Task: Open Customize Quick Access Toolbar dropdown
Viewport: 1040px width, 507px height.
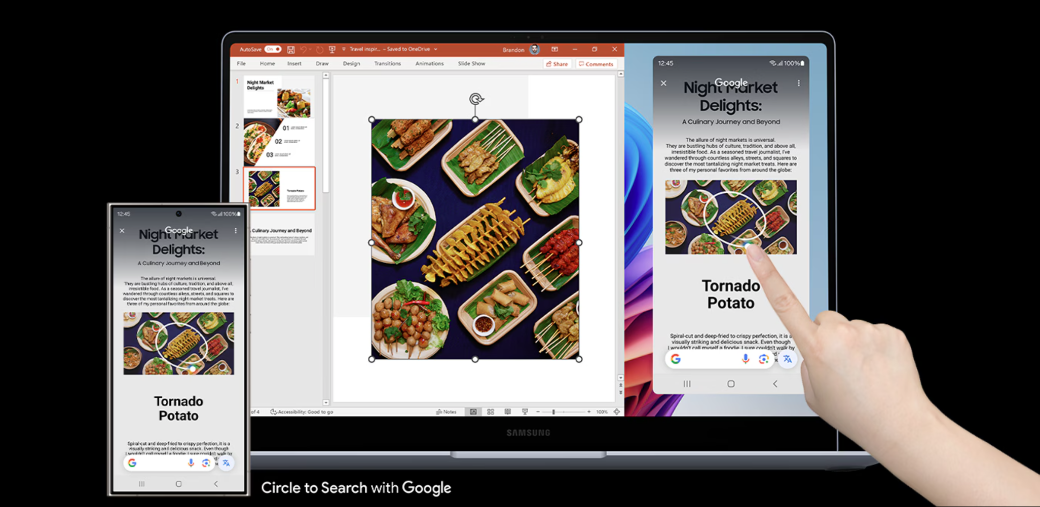Action: 344,50
